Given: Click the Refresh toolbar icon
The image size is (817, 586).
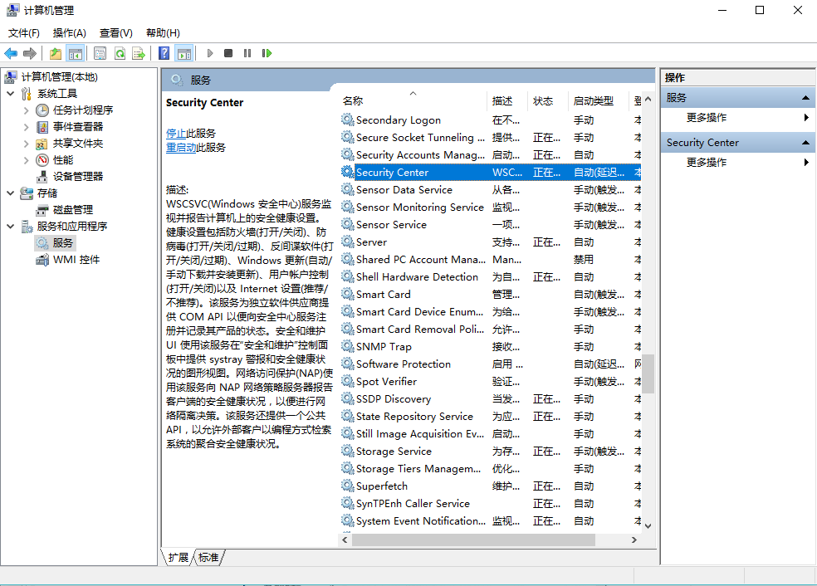Looking at the screenshot, I should (x=120, y=53).
